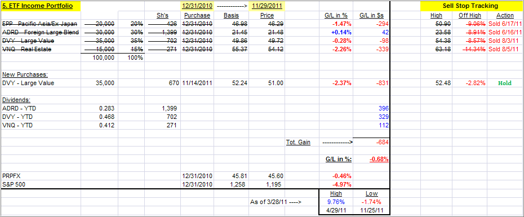
Task: Click the 'G/L in $s' column header
Action: tap(372, 15)
